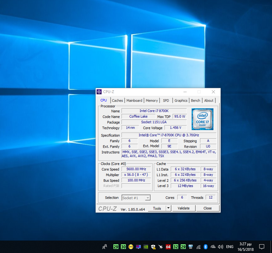Image resolution: width=272 pixels, height=253 pixels.
Task: Click the Threads value 12
Action: (210, 197)
